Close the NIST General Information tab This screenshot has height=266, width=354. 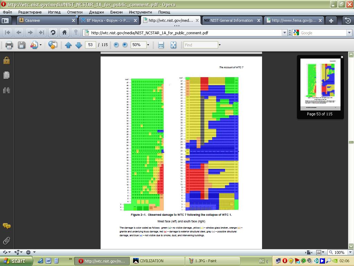259,20
